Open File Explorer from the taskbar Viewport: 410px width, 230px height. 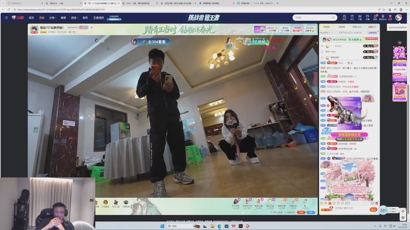coord(212,226)
